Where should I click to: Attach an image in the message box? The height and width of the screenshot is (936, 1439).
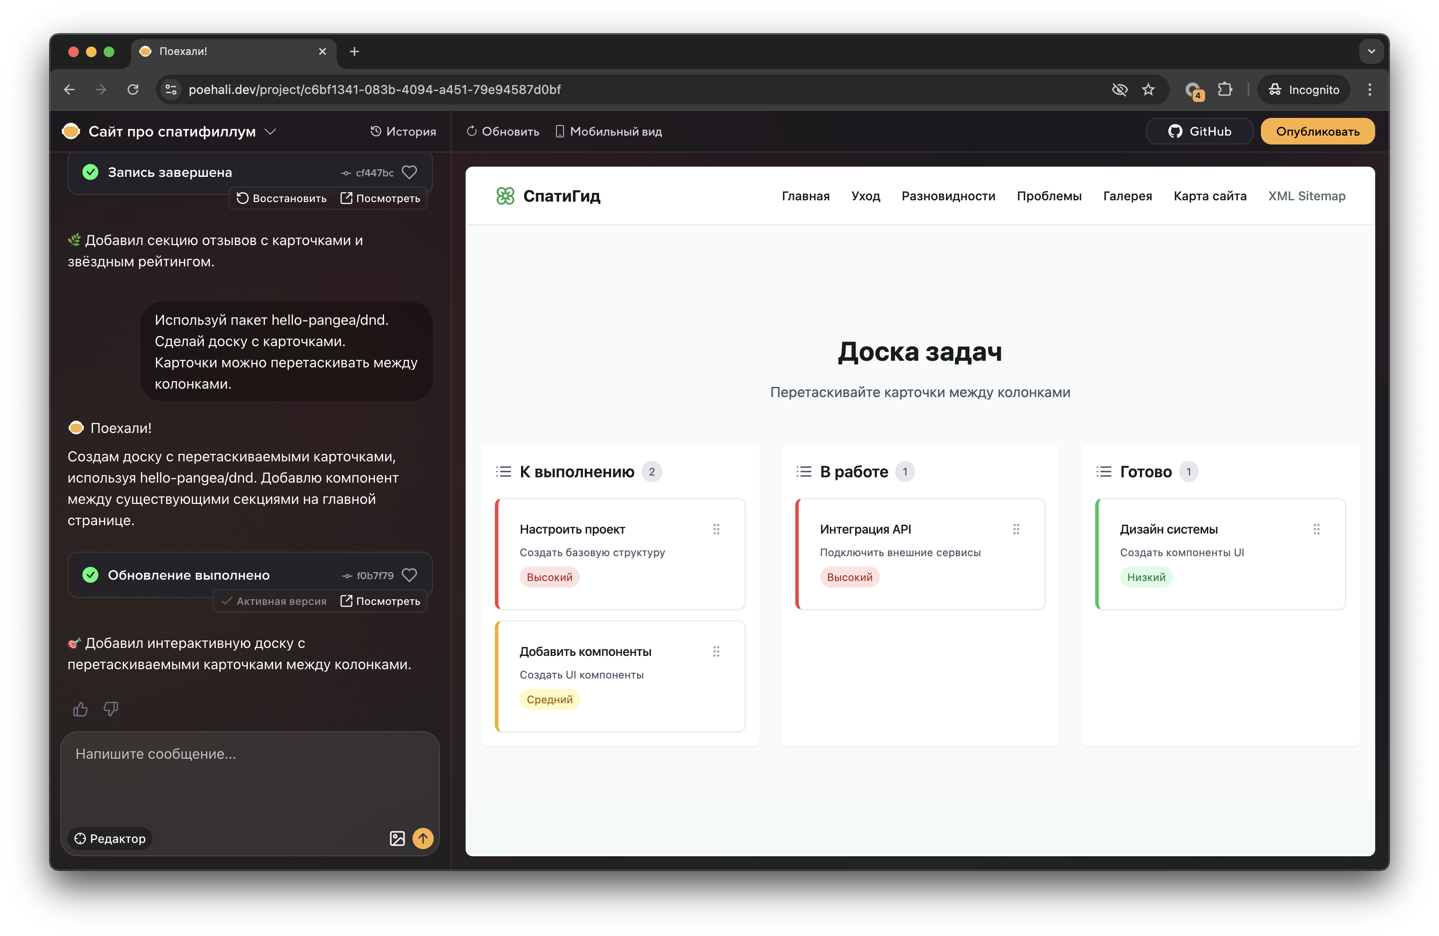(397, 838)
